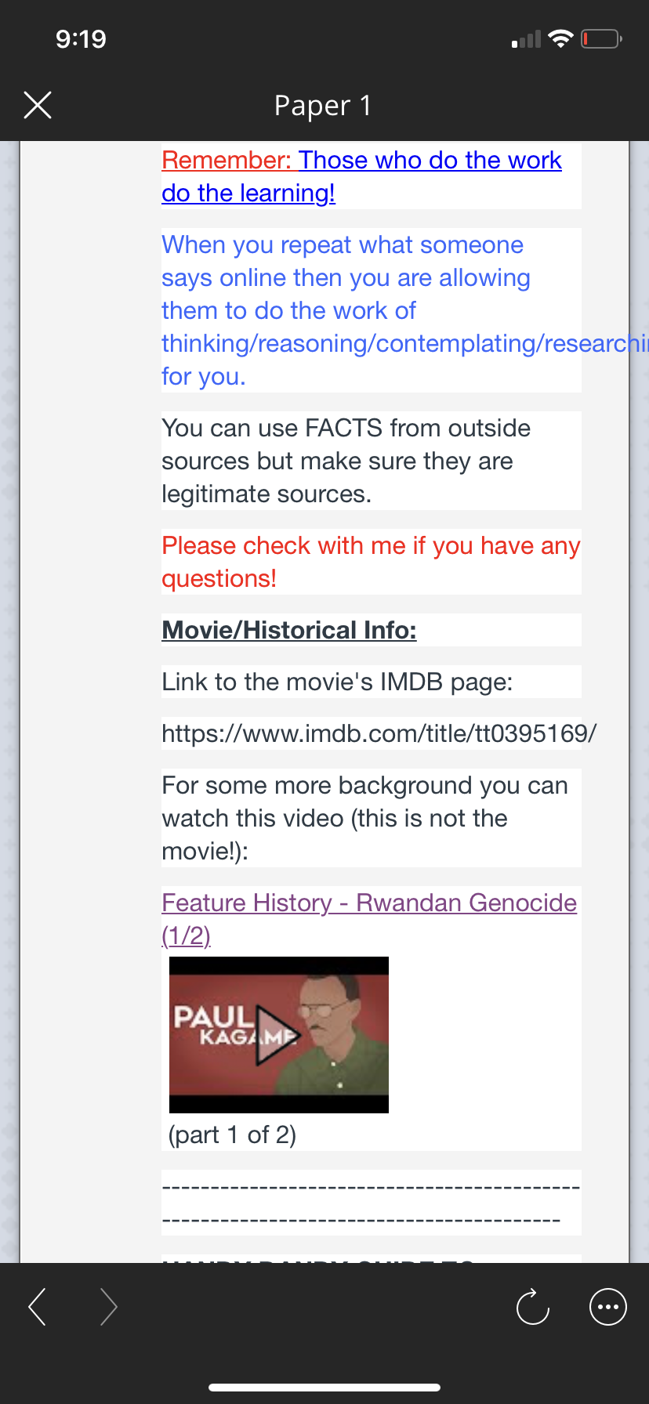This screenshot has height=1404, width=649.
Task: Tap the Movie/Historical Info heading
Action: (x=289, y=630)
